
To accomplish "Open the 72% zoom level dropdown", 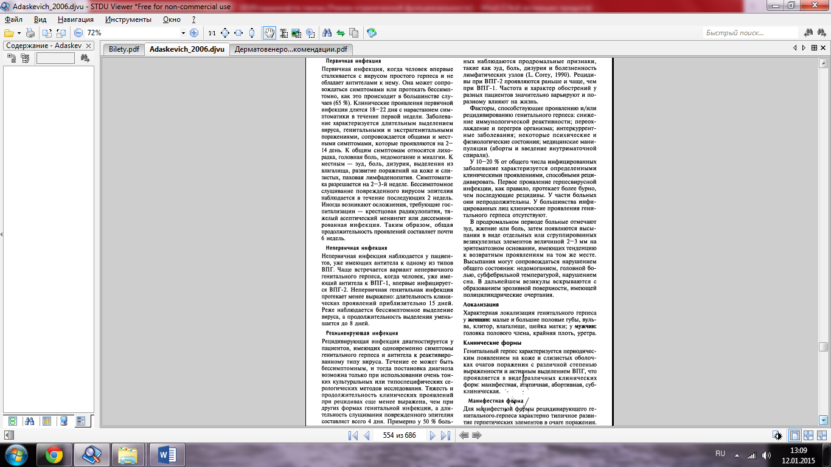I will click(x=184, y=33).
